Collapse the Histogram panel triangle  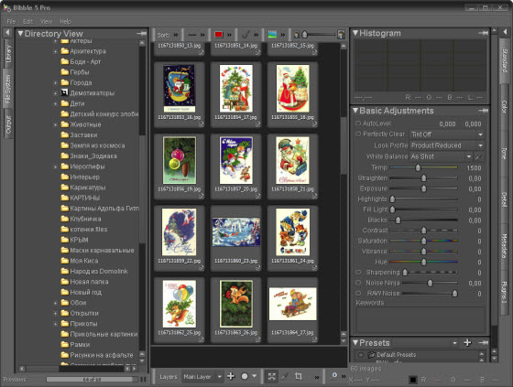click(x=355, y=33)
